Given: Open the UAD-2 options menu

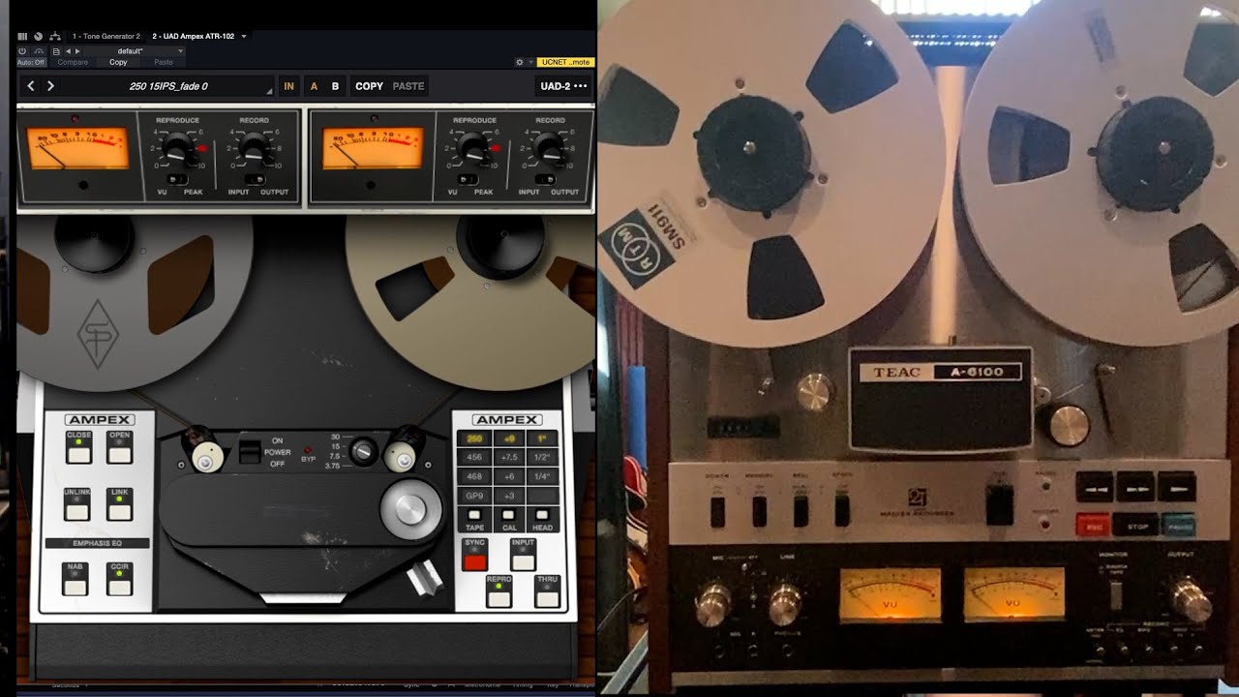Looking at the screenshot, I should tap(563, 86).
